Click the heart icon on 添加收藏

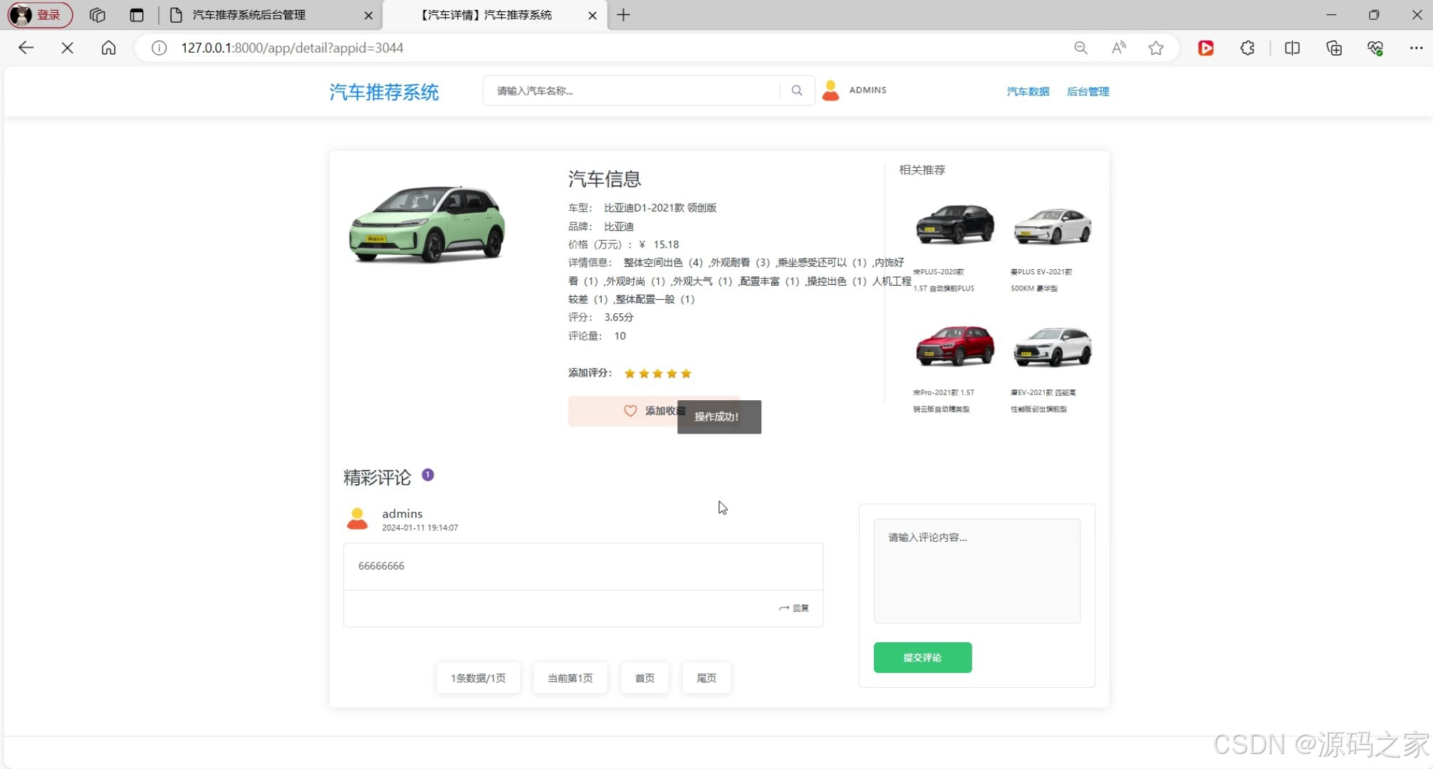630,411
